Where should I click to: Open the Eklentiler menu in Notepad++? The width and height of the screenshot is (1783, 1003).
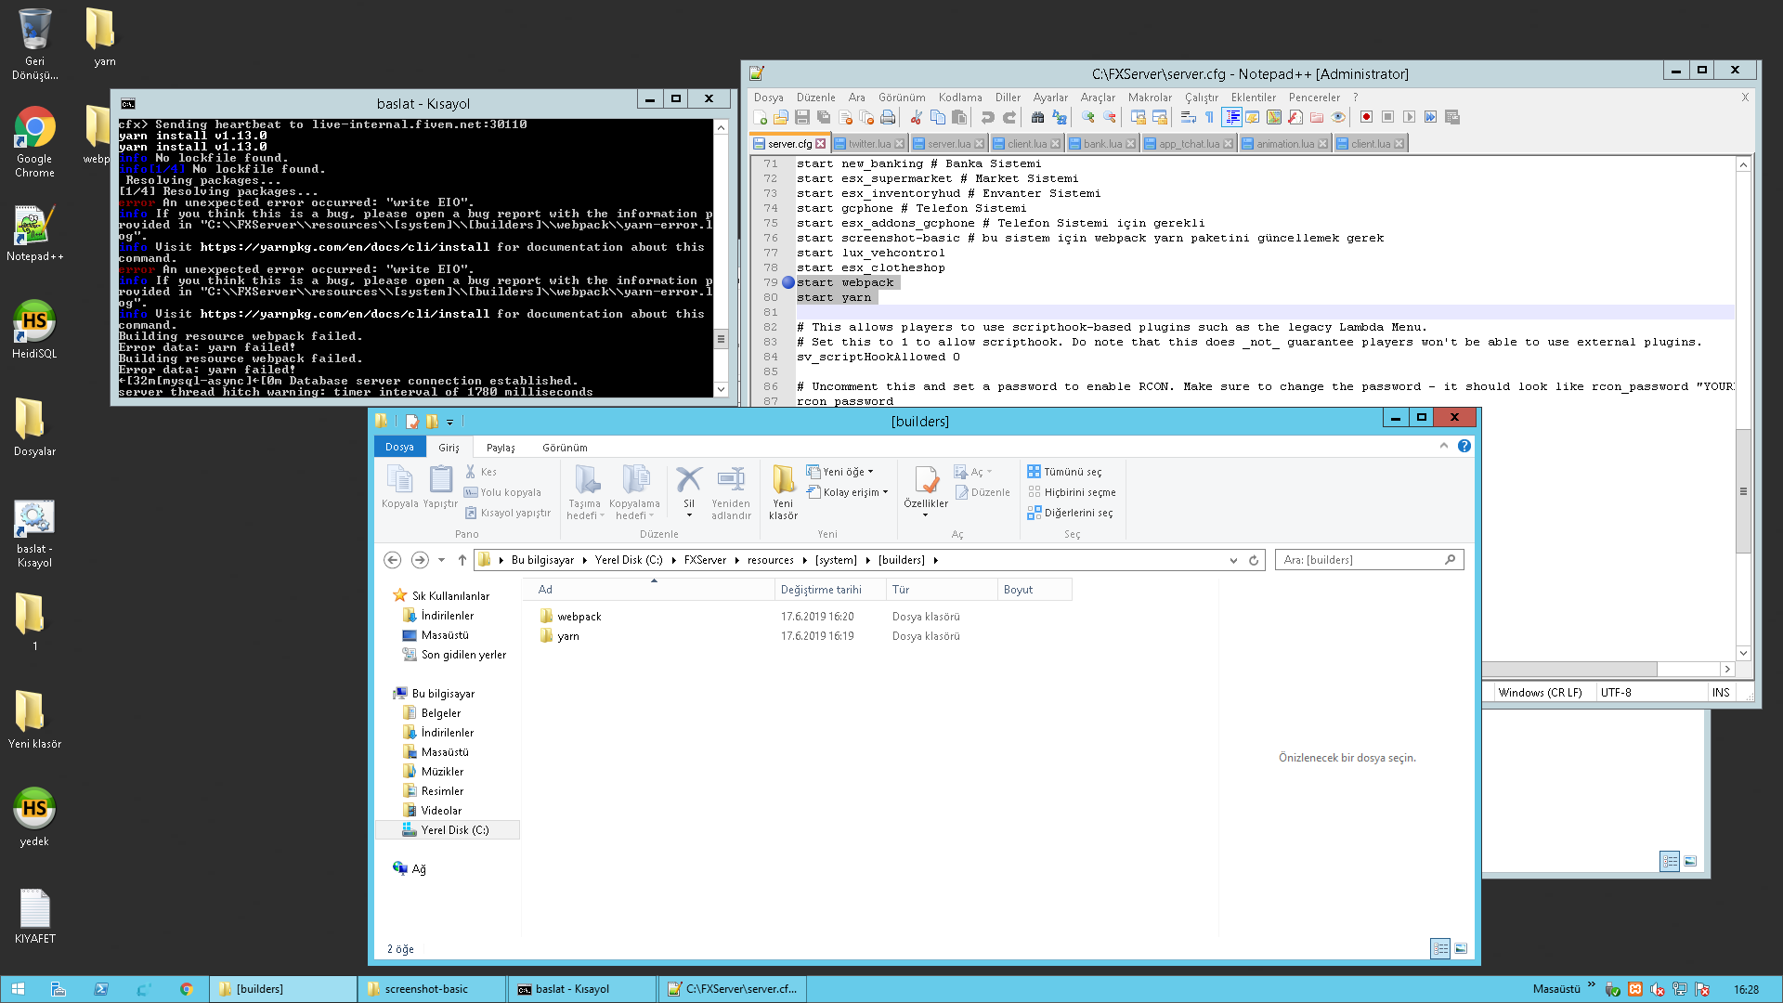[1254, 98]
